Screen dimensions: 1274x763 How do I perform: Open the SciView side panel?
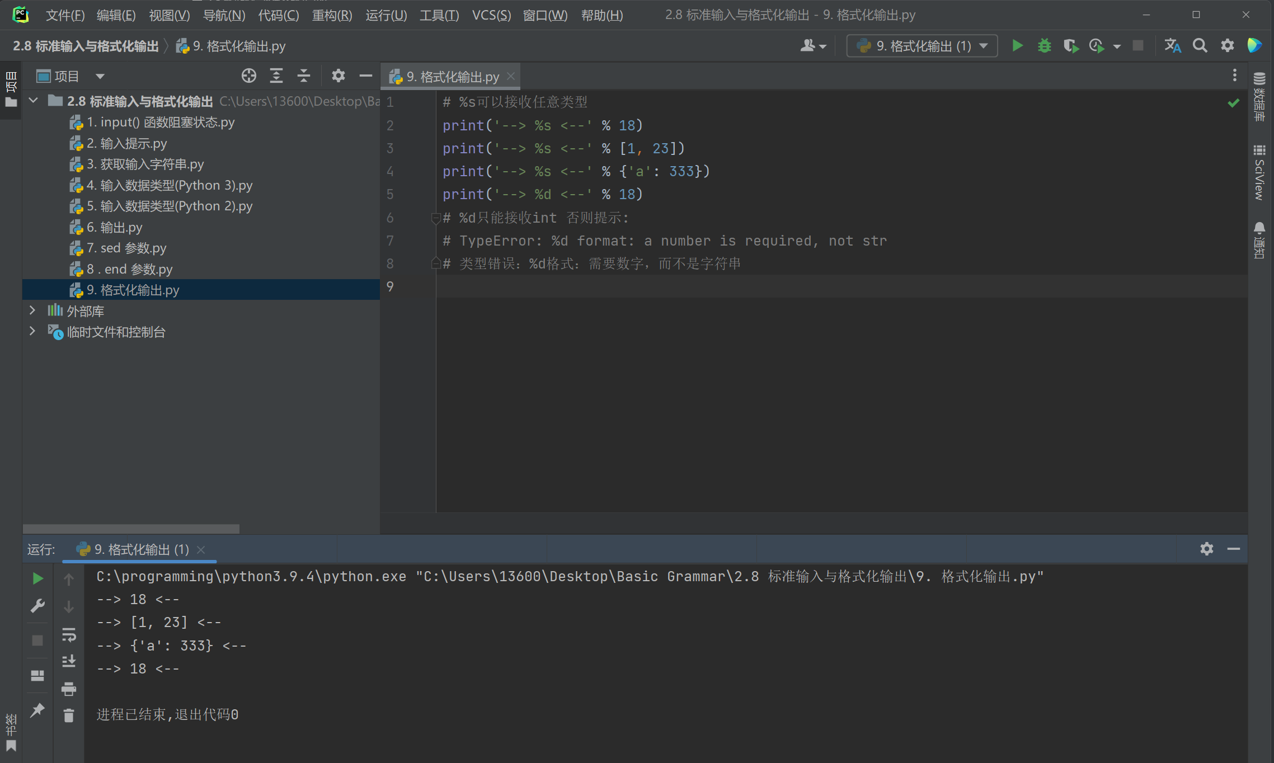(x=1259, y=173)
